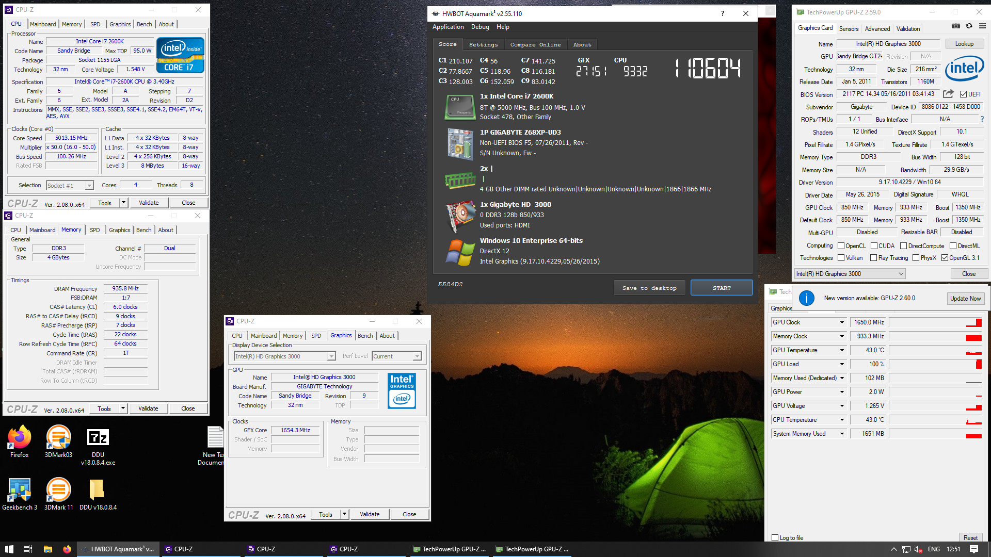Click Validate in CPU-Z Graphics window
Viewport: 991px width, 557px height.
click(370, 514)
